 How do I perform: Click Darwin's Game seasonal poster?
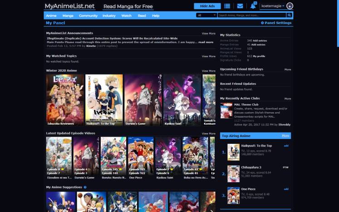pos(143,100)
